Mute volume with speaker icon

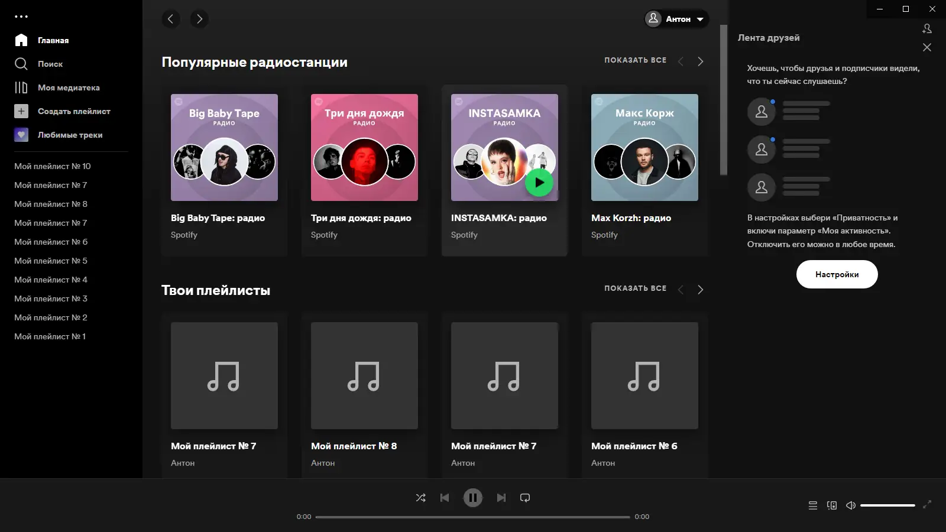point(851,505)
